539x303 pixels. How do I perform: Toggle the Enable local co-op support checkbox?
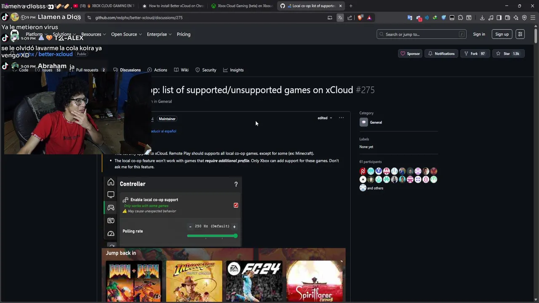[x=236, y=205]
